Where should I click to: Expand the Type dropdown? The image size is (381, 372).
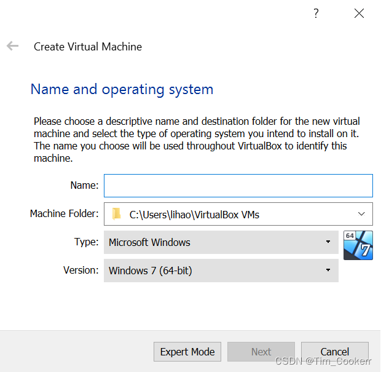(x=221, y=242)
